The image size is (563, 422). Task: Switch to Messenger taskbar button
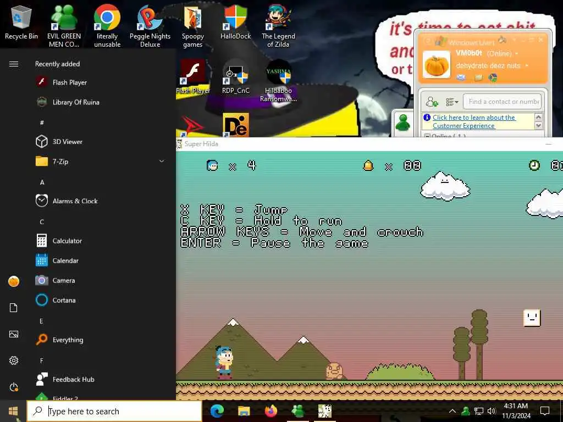298,411
